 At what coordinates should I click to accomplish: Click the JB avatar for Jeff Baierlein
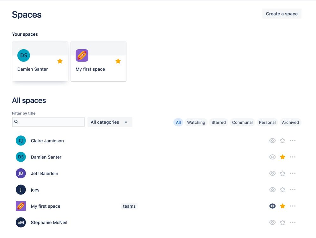point(21,173)
